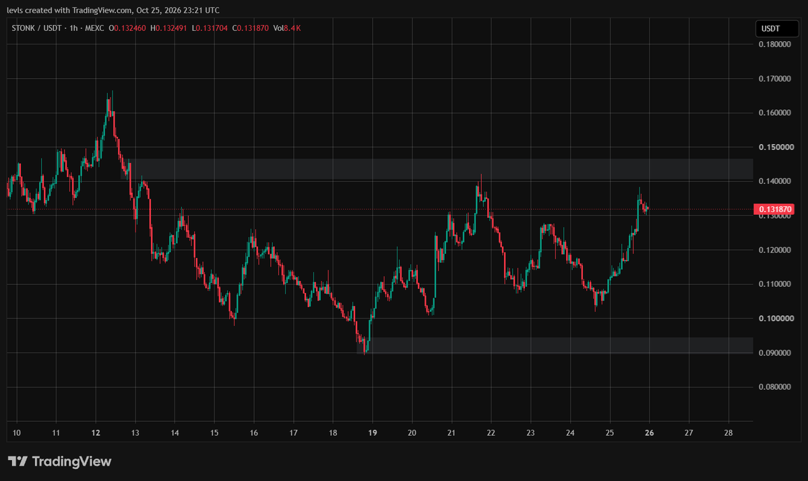808x481 pixels.
Task: Click the header text 'levls created with TradingView.com'
Action: pyautogui.click(x=69, y=10)
